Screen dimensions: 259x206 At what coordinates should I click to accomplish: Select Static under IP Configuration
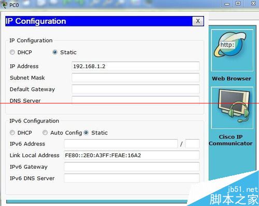point(55,52)
